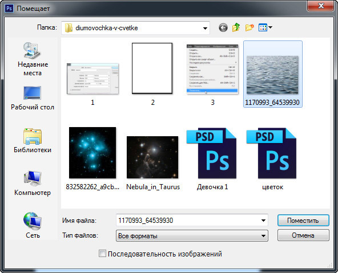Screen dimensions: 338x273
Task: Click the file name label 832582262_a9cb...
Action: (92, 187)
